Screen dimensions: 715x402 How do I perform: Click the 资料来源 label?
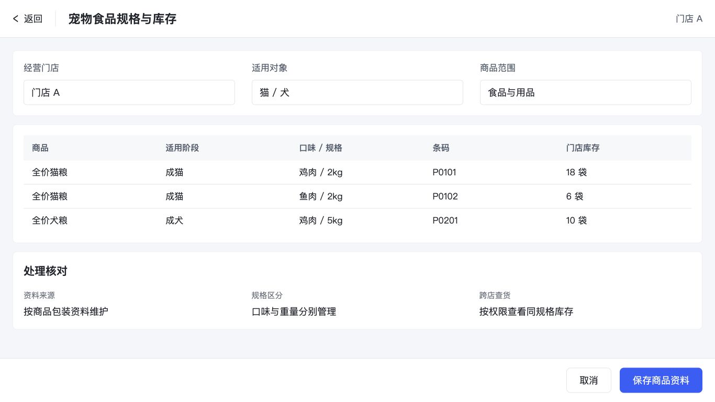[39, 295]
